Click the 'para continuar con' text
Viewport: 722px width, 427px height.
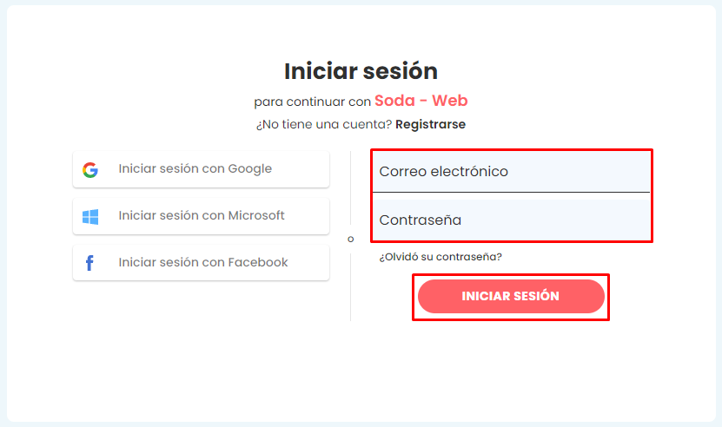(x=312, y=102)
